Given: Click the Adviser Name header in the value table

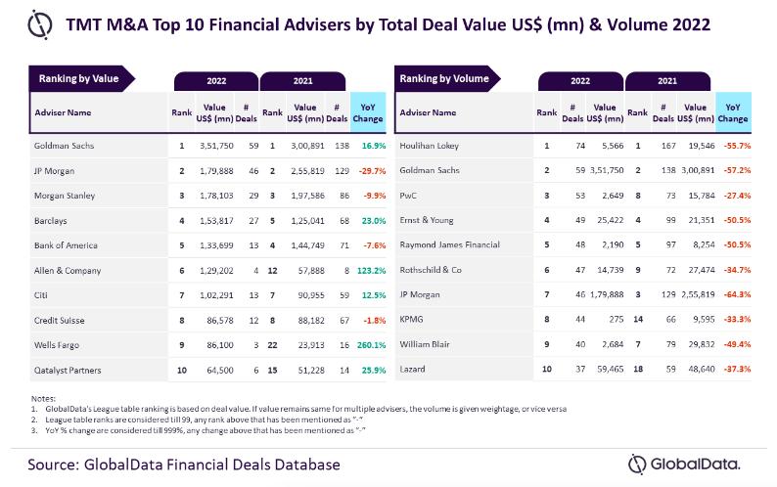Looking at the screenshot, I should [66, 112].
